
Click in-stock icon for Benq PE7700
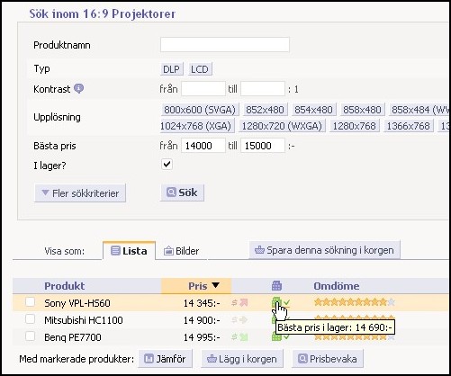coord(280,337)
